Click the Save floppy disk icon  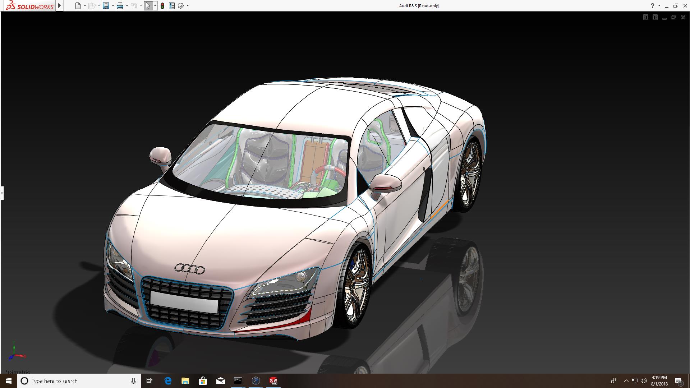click(x=106, y=6)
